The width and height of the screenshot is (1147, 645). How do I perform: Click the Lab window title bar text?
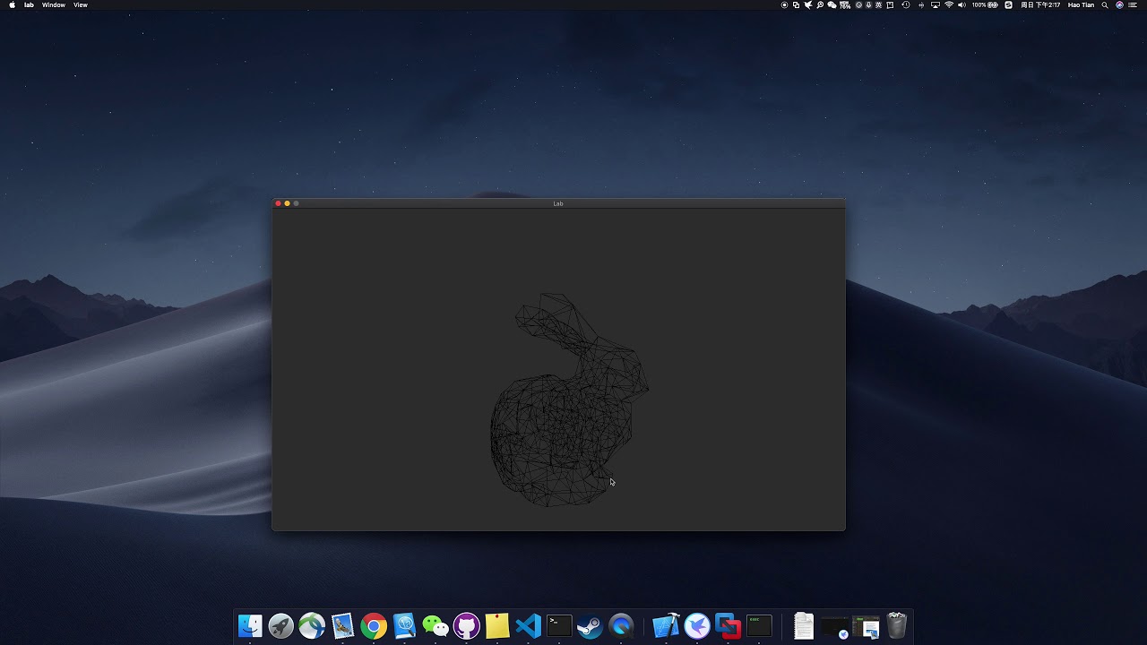click(558, 203)
